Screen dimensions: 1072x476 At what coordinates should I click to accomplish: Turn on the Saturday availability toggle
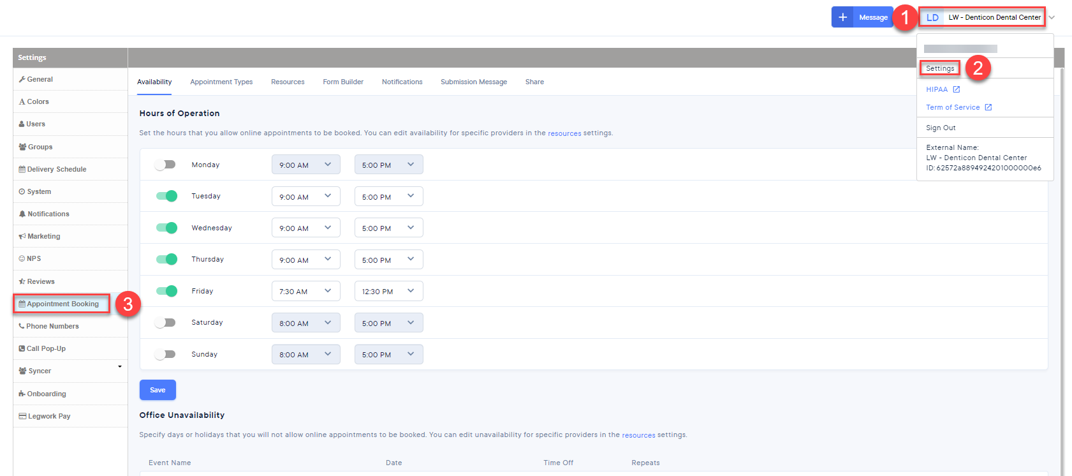166,322
